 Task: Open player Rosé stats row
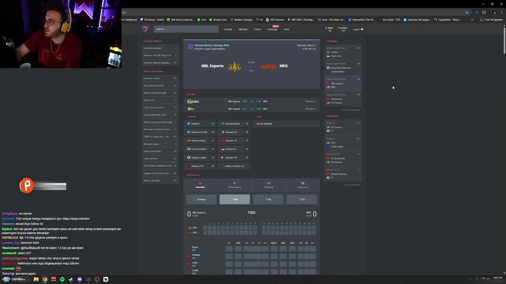pos(251,248)
